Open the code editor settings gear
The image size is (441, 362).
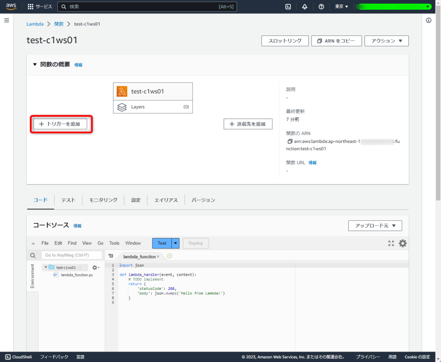tap(402, 243)
